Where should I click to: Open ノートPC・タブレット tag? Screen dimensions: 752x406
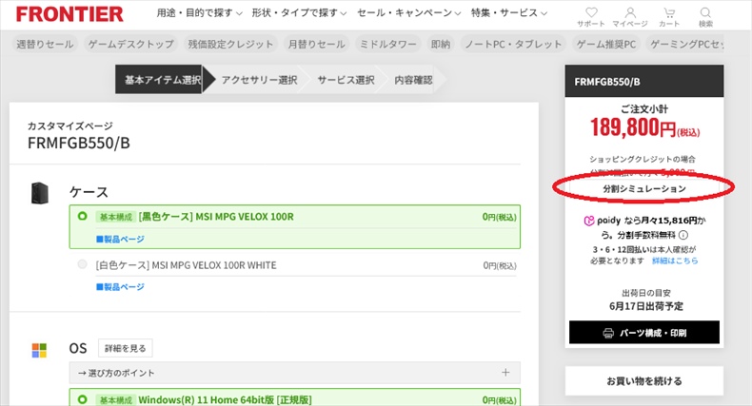pos(513,44)
